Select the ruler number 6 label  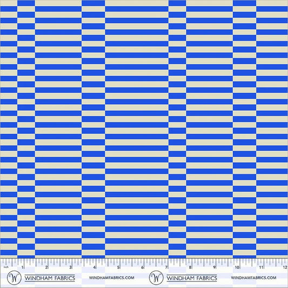point(142,267)
